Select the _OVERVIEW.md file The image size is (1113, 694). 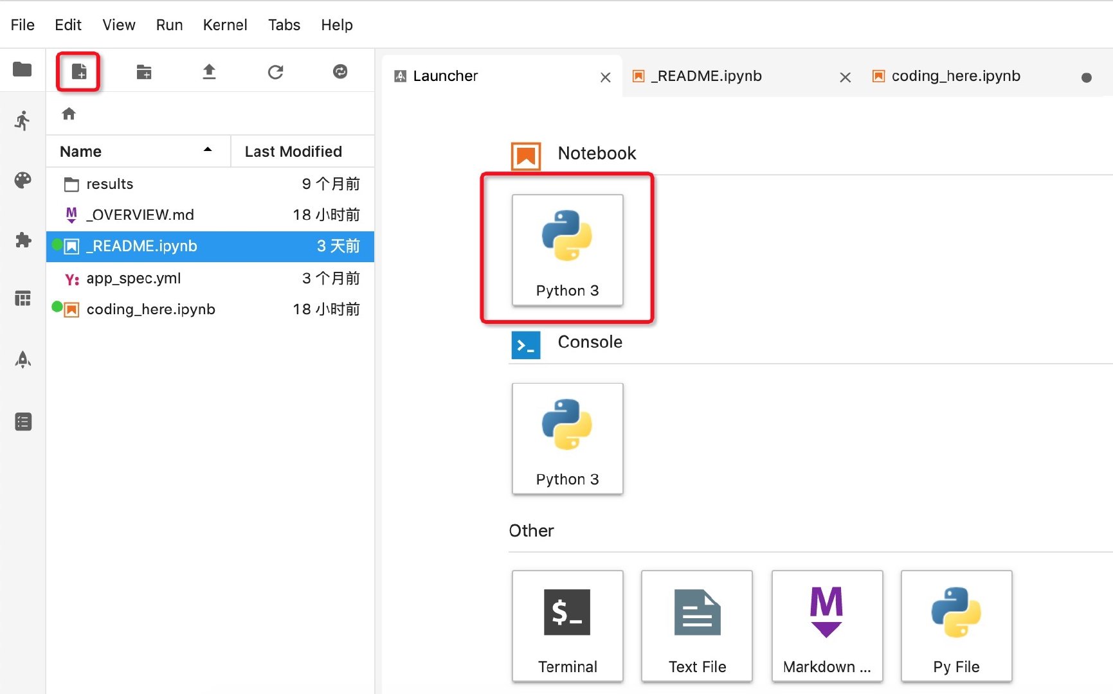click(x=210, y=215)
